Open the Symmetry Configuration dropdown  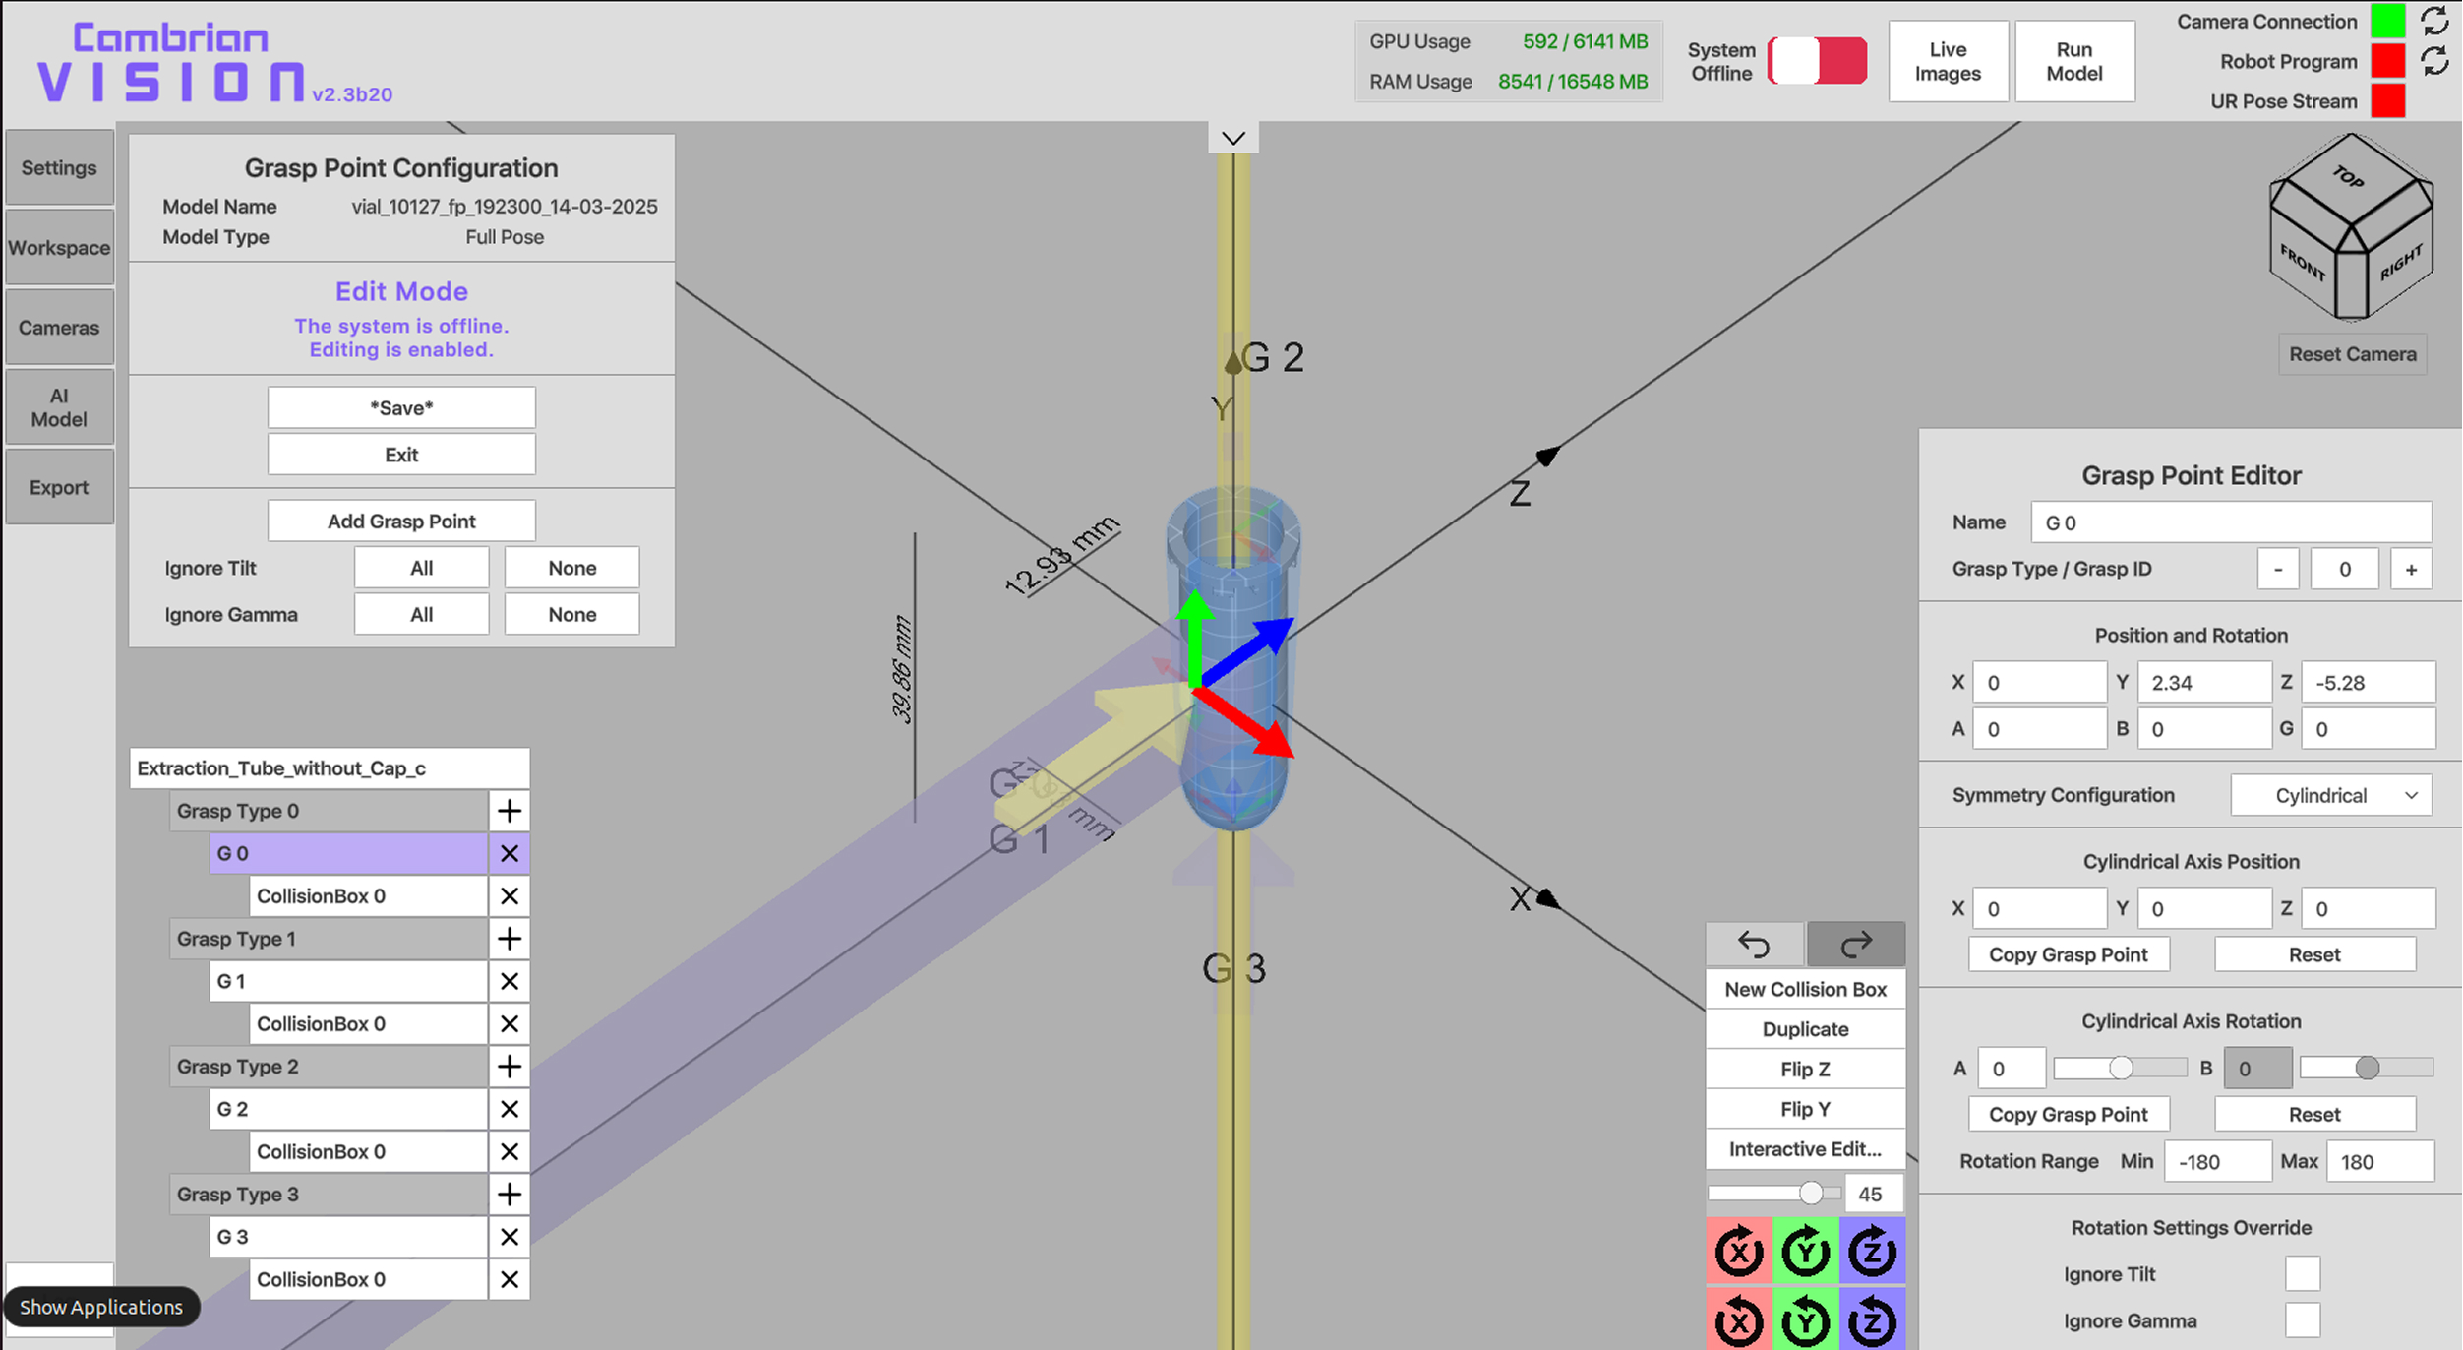coord(2330,795)
